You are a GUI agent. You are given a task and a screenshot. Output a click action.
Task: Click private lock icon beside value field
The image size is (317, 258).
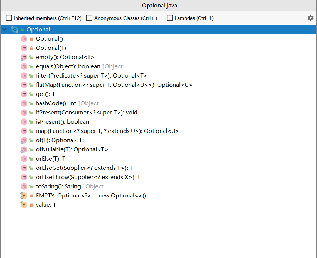(x=31, y=205)
